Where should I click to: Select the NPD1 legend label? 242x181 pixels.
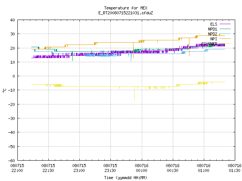pyautogui.click(x=213, y=29)
